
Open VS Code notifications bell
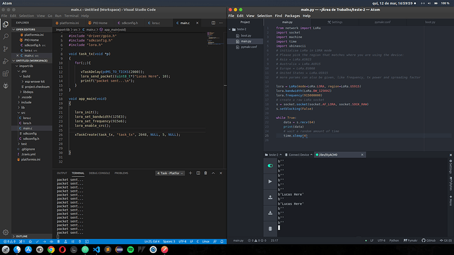click(222, 241)
